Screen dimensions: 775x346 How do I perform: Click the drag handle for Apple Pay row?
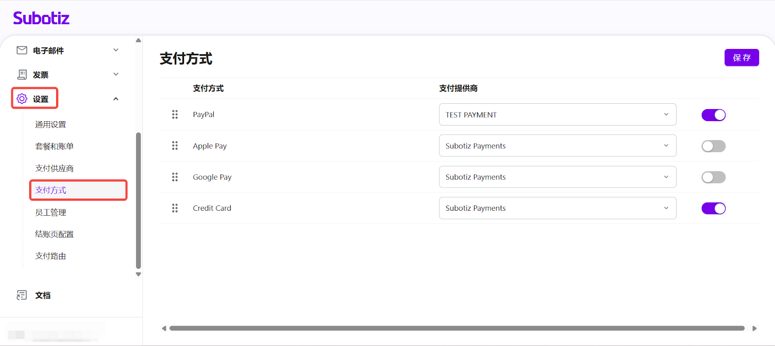[175, 145]
